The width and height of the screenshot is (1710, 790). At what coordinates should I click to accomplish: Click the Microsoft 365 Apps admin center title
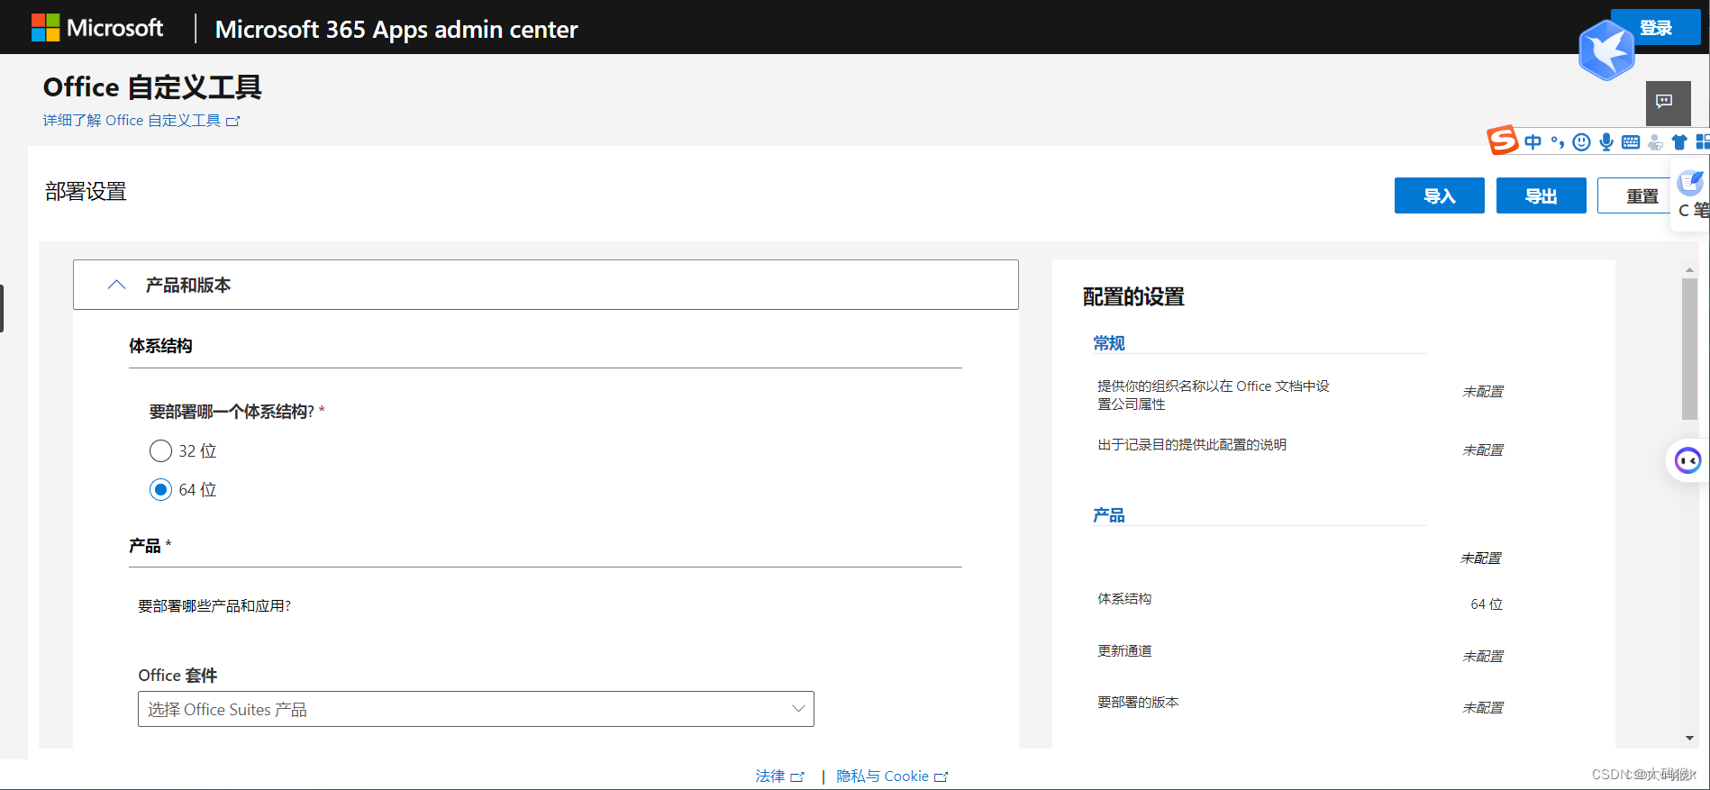click(x=396, y=29)
